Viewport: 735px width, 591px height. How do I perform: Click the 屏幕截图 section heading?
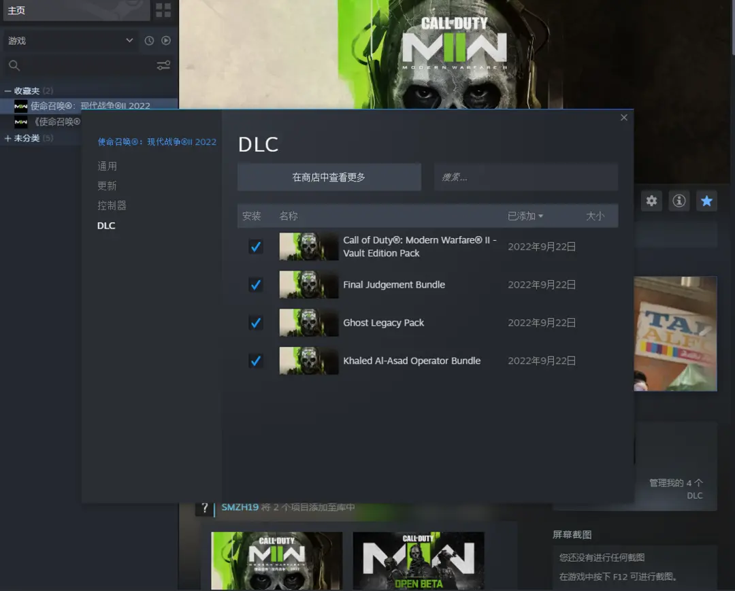pyautogui.click(x=572, y=535)
